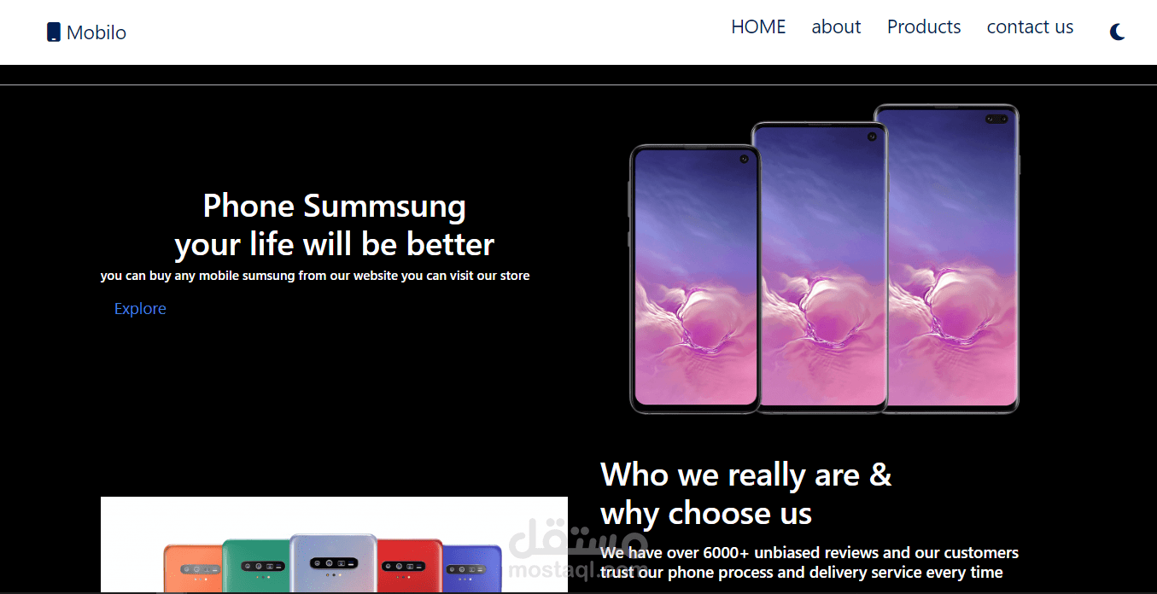Click the silver center phone in lineup
Image resolution: width=1157 pixels, height=594 pixels.
334,563
